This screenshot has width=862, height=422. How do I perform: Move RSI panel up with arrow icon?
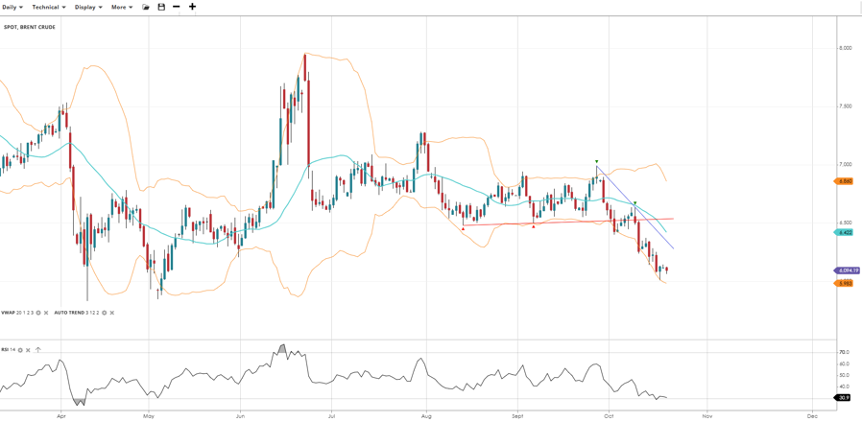[38, 350]
